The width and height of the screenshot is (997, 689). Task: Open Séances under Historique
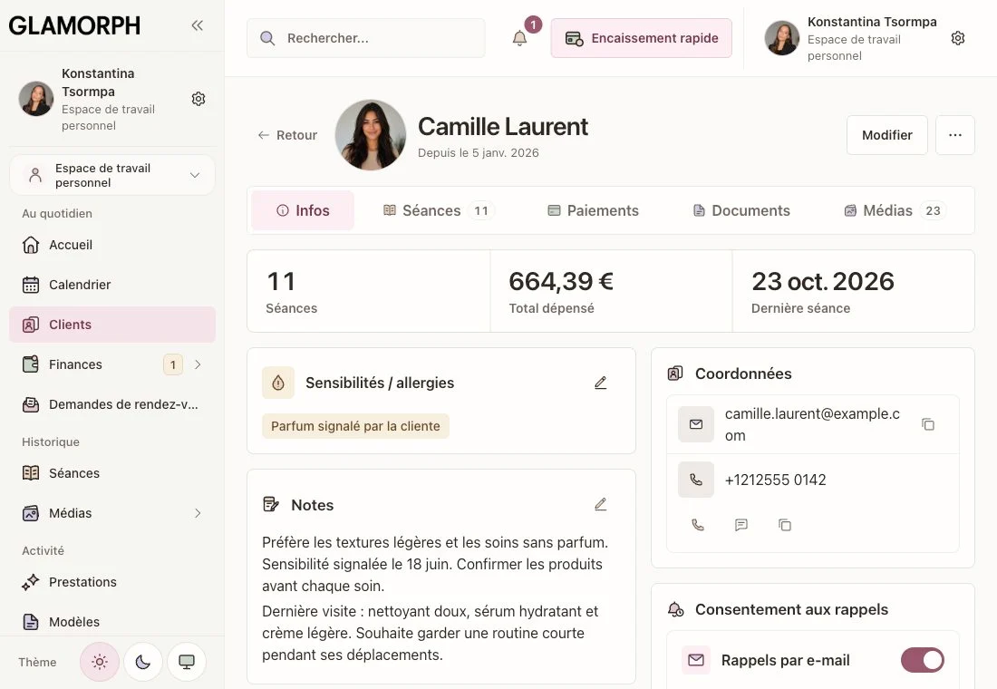point(111,473)
